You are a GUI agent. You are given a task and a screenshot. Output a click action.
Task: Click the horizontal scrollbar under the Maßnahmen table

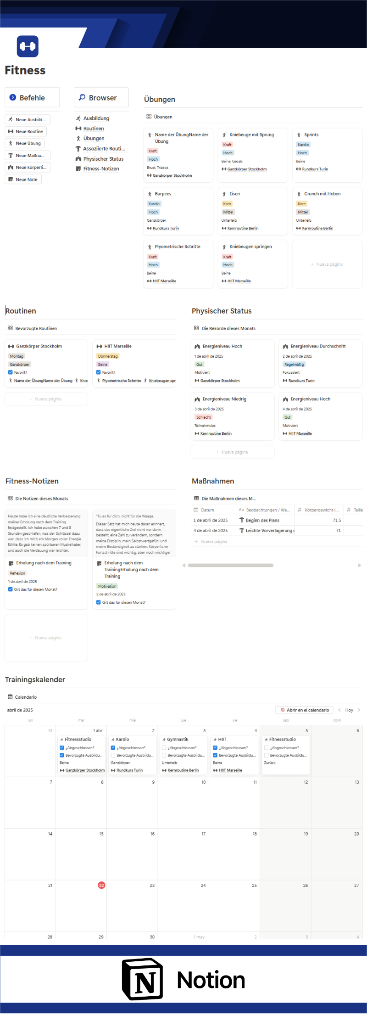tap(231, 565)
